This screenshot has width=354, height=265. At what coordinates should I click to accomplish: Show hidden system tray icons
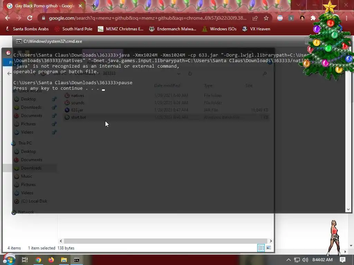pyautogui.click(x=289, y=260)
